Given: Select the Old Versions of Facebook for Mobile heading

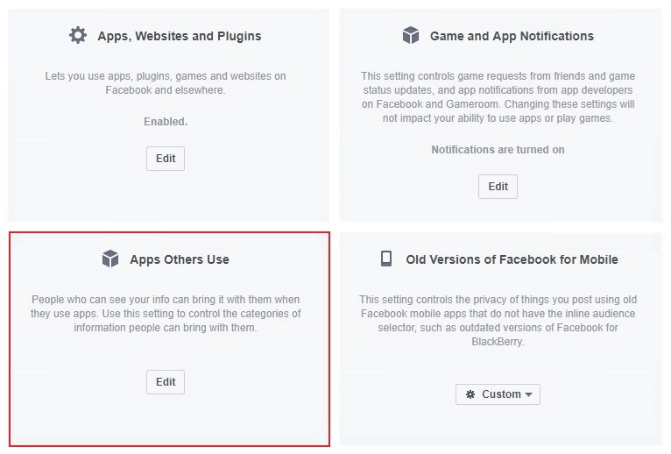Looking at the screenshot, I should coord(512,259).
